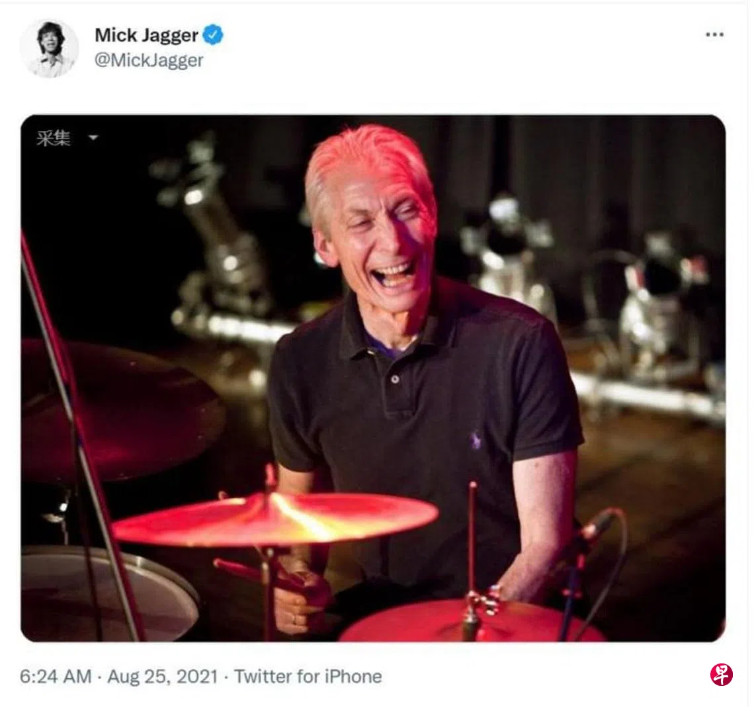
Task: Click the 6:24 AM timestamp
Action: [55, 677]
